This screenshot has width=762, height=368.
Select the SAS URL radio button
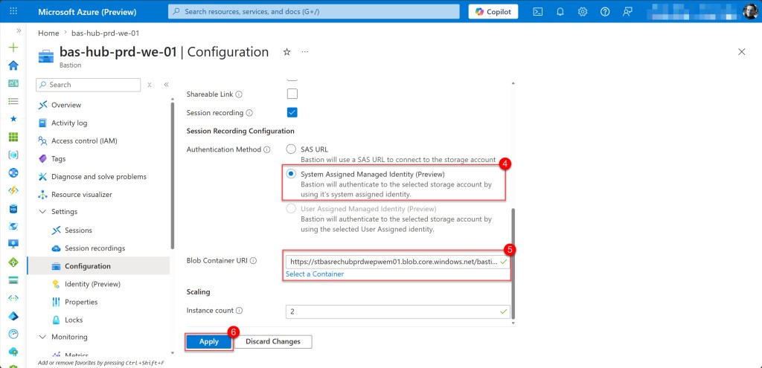291,149
